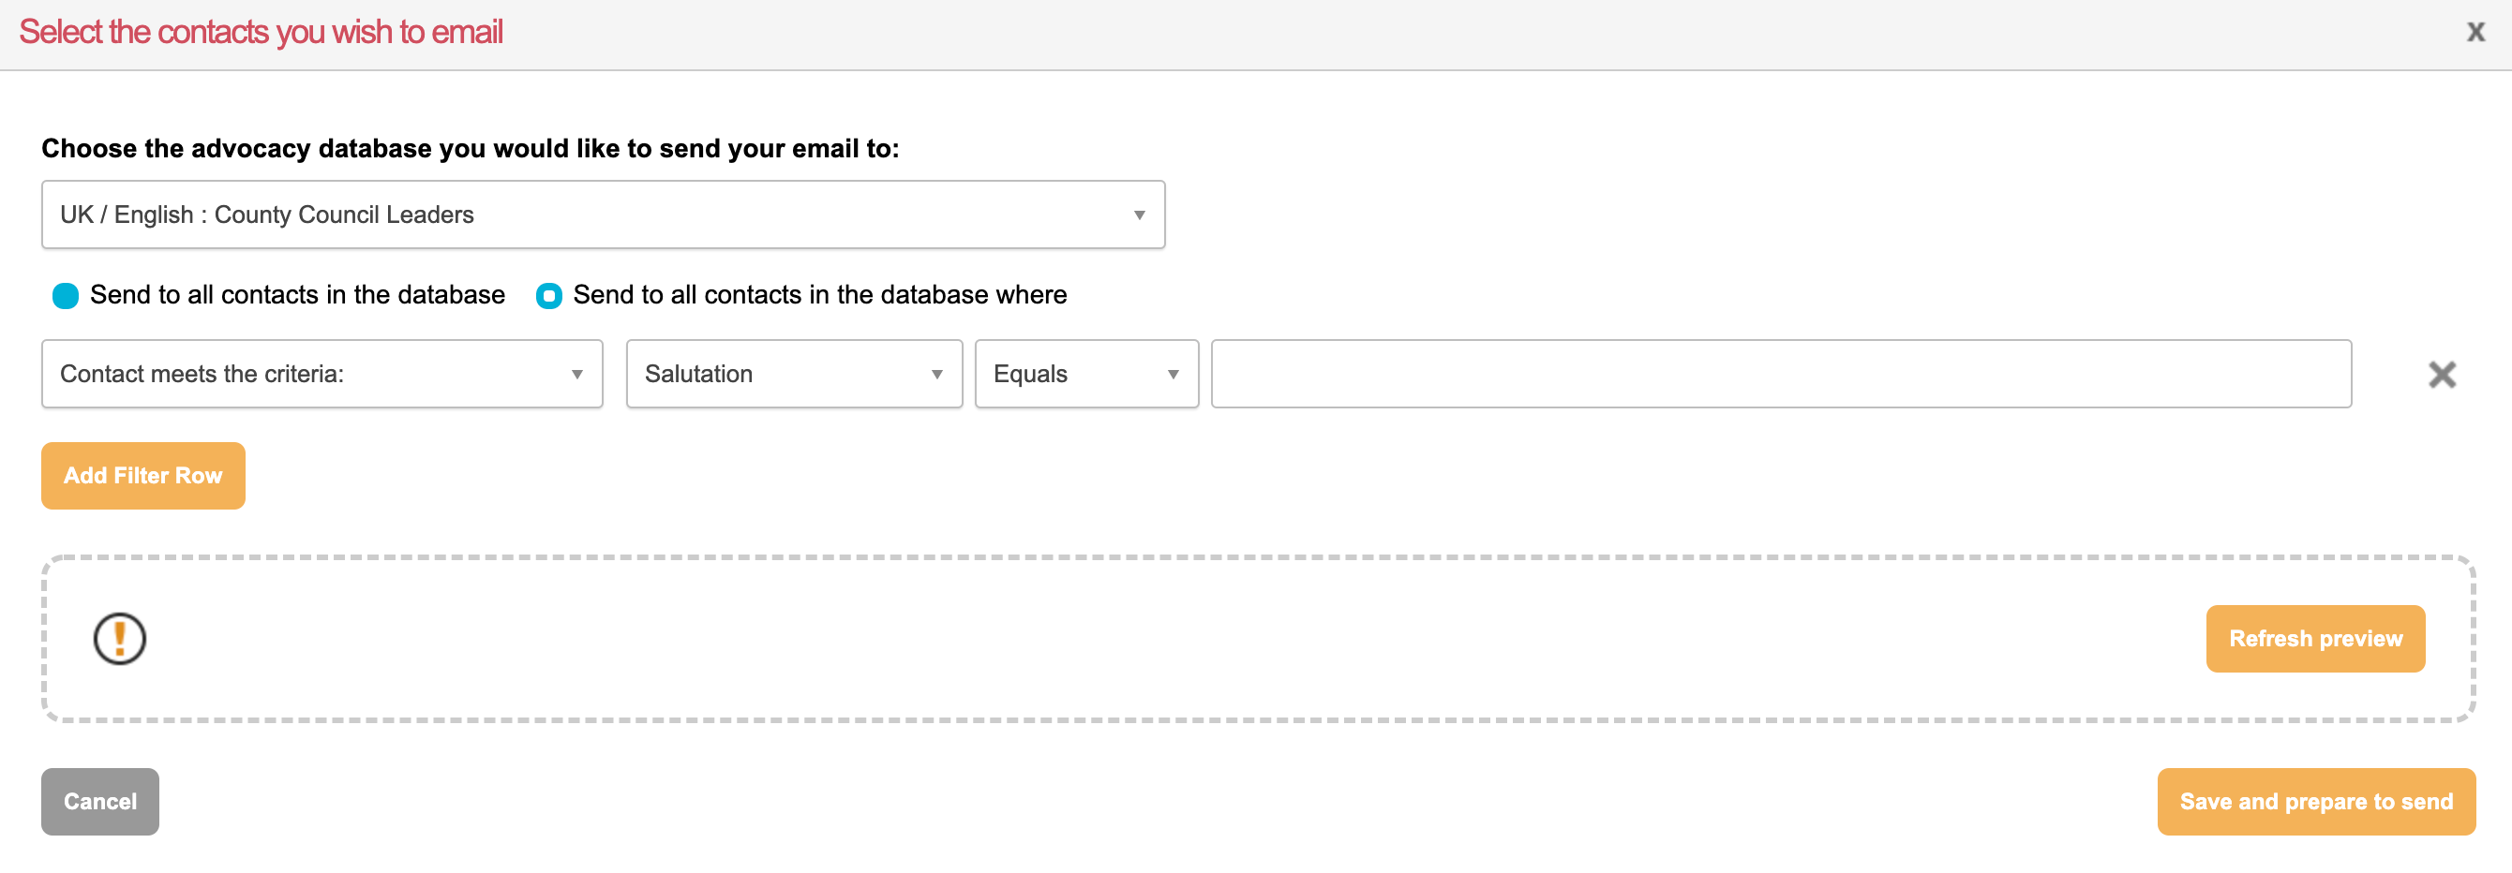Click Save and prepare to send
The height and width of the screenshot is (873, 2512).
(x=2315, y=801)
